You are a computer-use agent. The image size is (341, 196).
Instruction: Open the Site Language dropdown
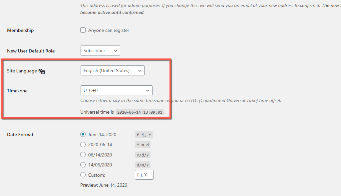pos(112,70)
